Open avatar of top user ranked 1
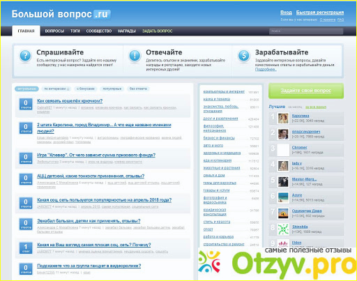The image size is (357, 281). [283, 119]
